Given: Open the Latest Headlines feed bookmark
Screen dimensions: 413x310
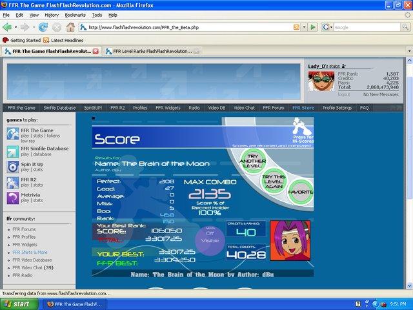Looking at the screenshot, I should [x=63, y=40].
